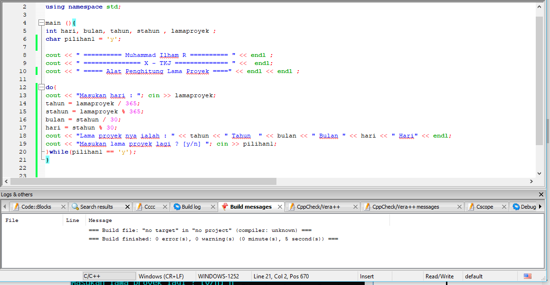Close the Search results tab
This screenshot has width=550, height=285.
pos(127,207)
